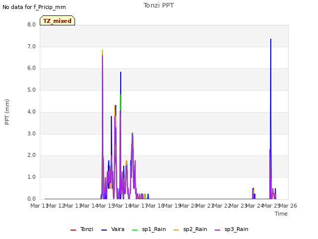Click the Mar 22 x-axis date label
The image size is (318, 239).
(222, 206)
